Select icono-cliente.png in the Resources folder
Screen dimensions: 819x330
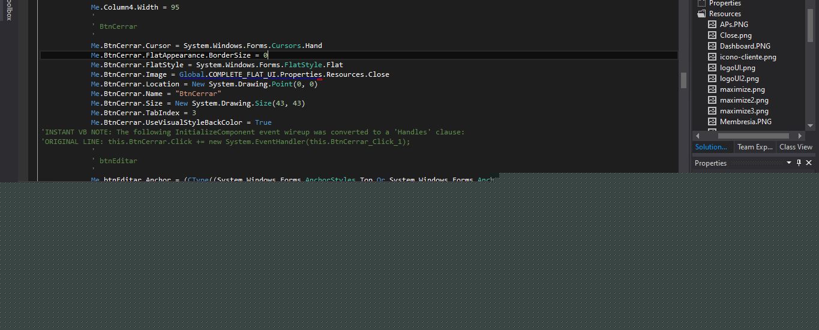pyautogui.click(x=748, y=57)
